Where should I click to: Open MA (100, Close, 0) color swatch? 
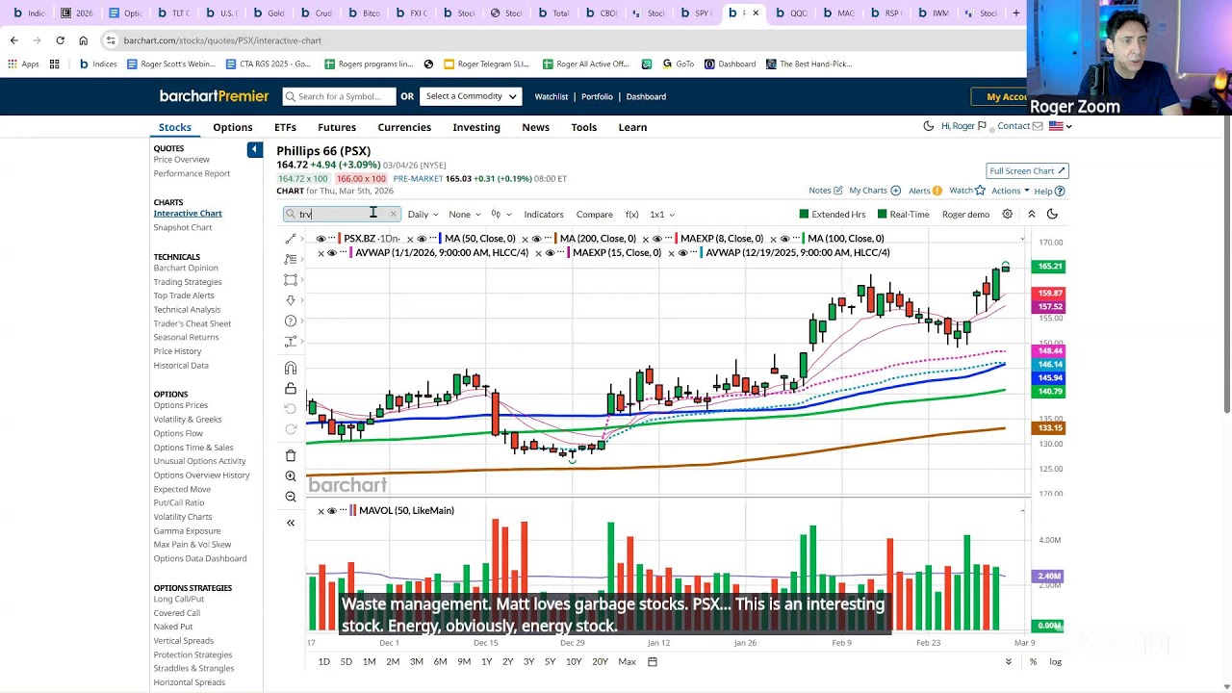coord(804,239)
